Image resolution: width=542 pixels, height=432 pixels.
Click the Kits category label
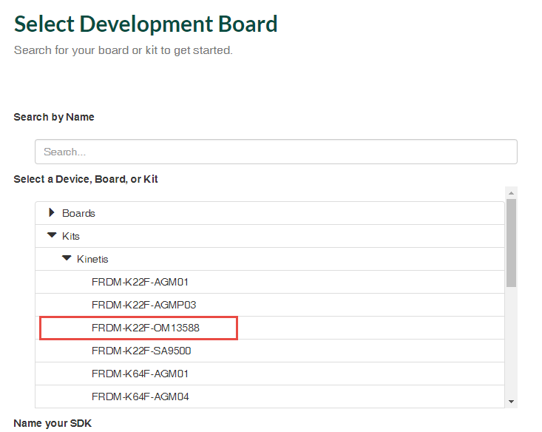point(71,236)
